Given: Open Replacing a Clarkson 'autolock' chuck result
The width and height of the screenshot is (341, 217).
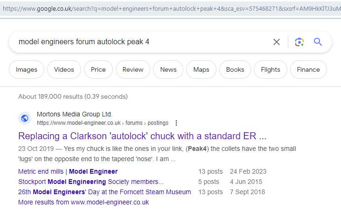Looking at the screenshot, I should [x=142, y=136].
